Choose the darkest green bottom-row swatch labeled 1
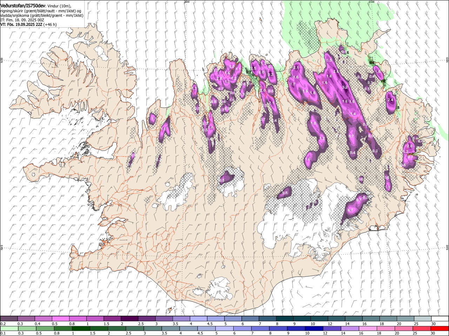The image size is (449, 336). (81, 328)
